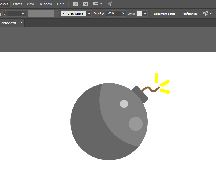This screenshot has height=178, width=216.
Task: Click the Arrange Documents icon
Action: pos(95,4)
